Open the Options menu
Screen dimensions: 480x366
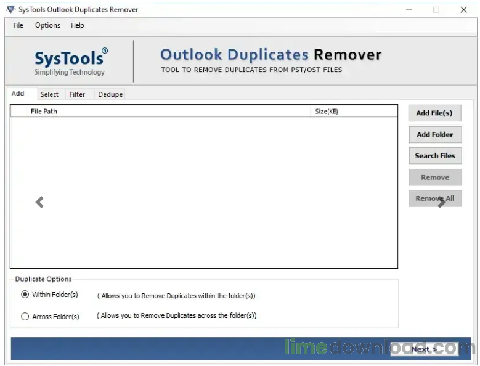click(47, 25)
